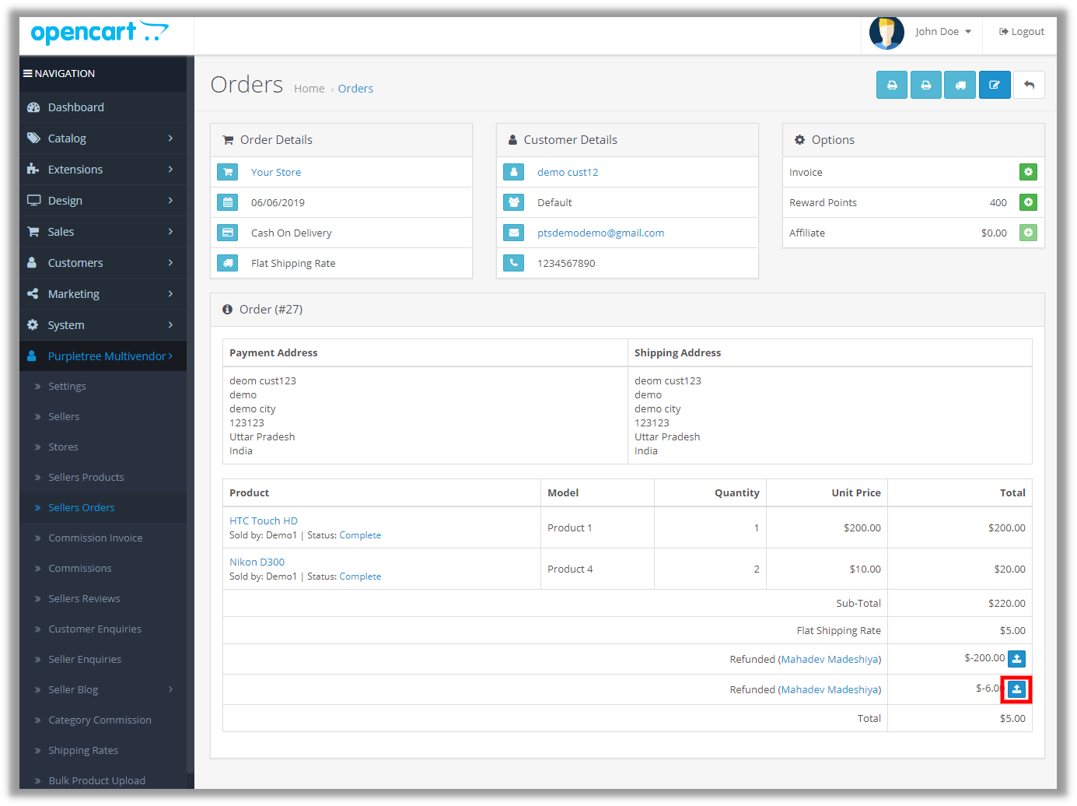1077x806 pixels.
Task: Open the Stores submenu item
Action: (x=103, y=447)
